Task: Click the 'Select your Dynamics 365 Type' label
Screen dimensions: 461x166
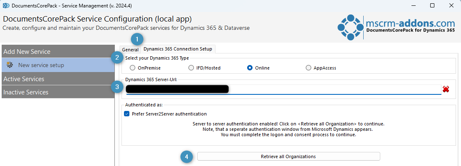Action: coord(157,58)
